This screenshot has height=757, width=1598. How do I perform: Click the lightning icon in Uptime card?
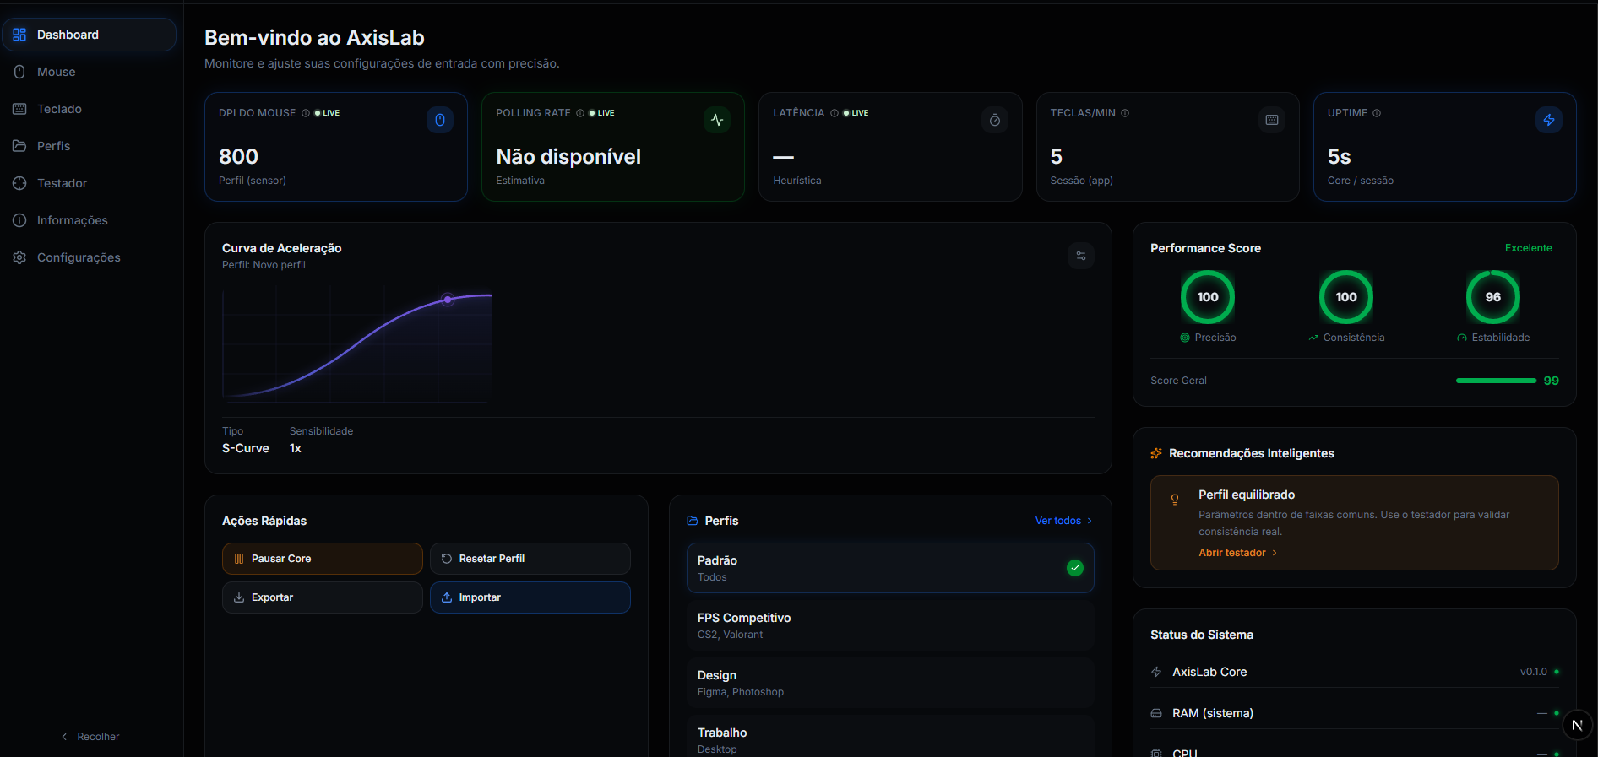click(1549, 120)
